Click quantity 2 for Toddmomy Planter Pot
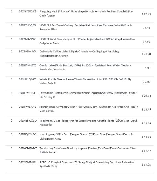 click(12, 121)
